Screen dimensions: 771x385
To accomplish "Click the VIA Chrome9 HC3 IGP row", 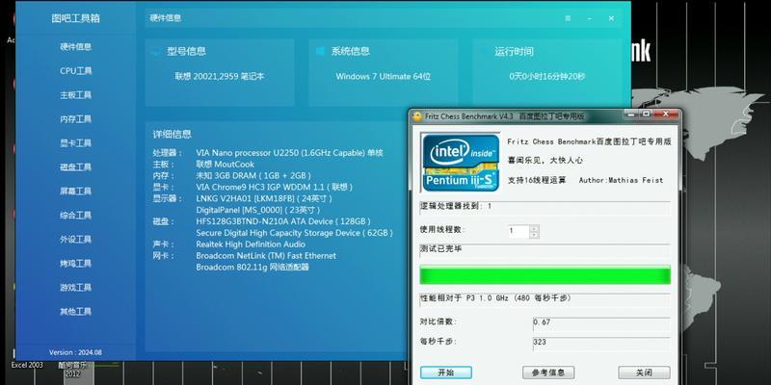I will tap(274, 187).
